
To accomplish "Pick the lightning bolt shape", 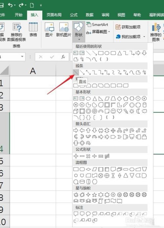I will coord(126,111).
